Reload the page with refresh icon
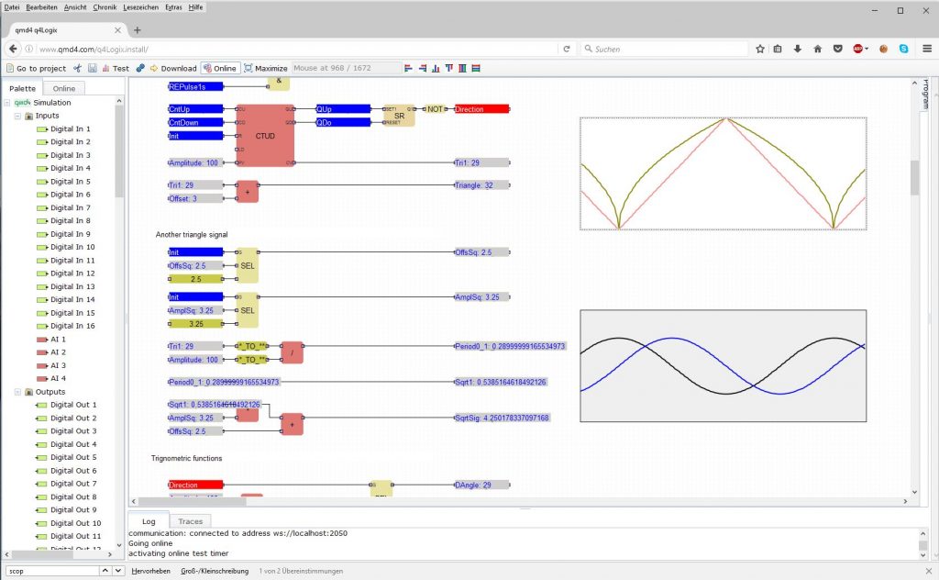 (567, 49)
